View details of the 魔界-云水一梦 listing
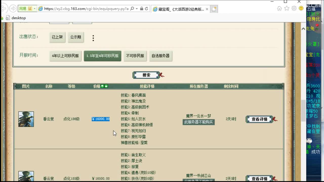This screenshot has height=182, width=324. [x=259, y=119]
